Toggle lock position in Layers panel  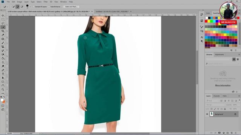[218, 109]
